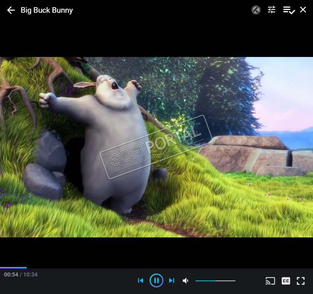313x294 pixels.
Task: Adjust the volume slider
Action: pos(215,281)
